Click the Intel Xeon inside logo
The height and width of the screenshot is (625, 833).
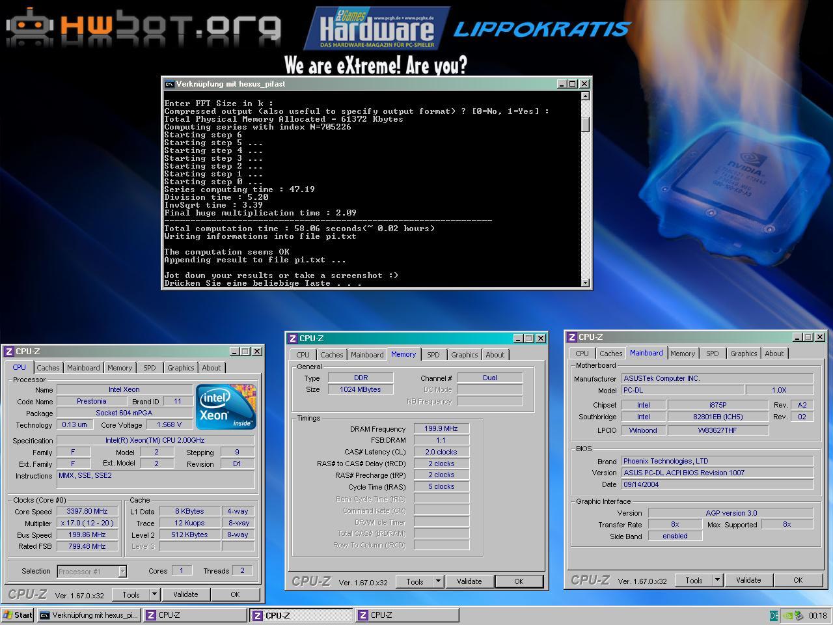[226, 407]
